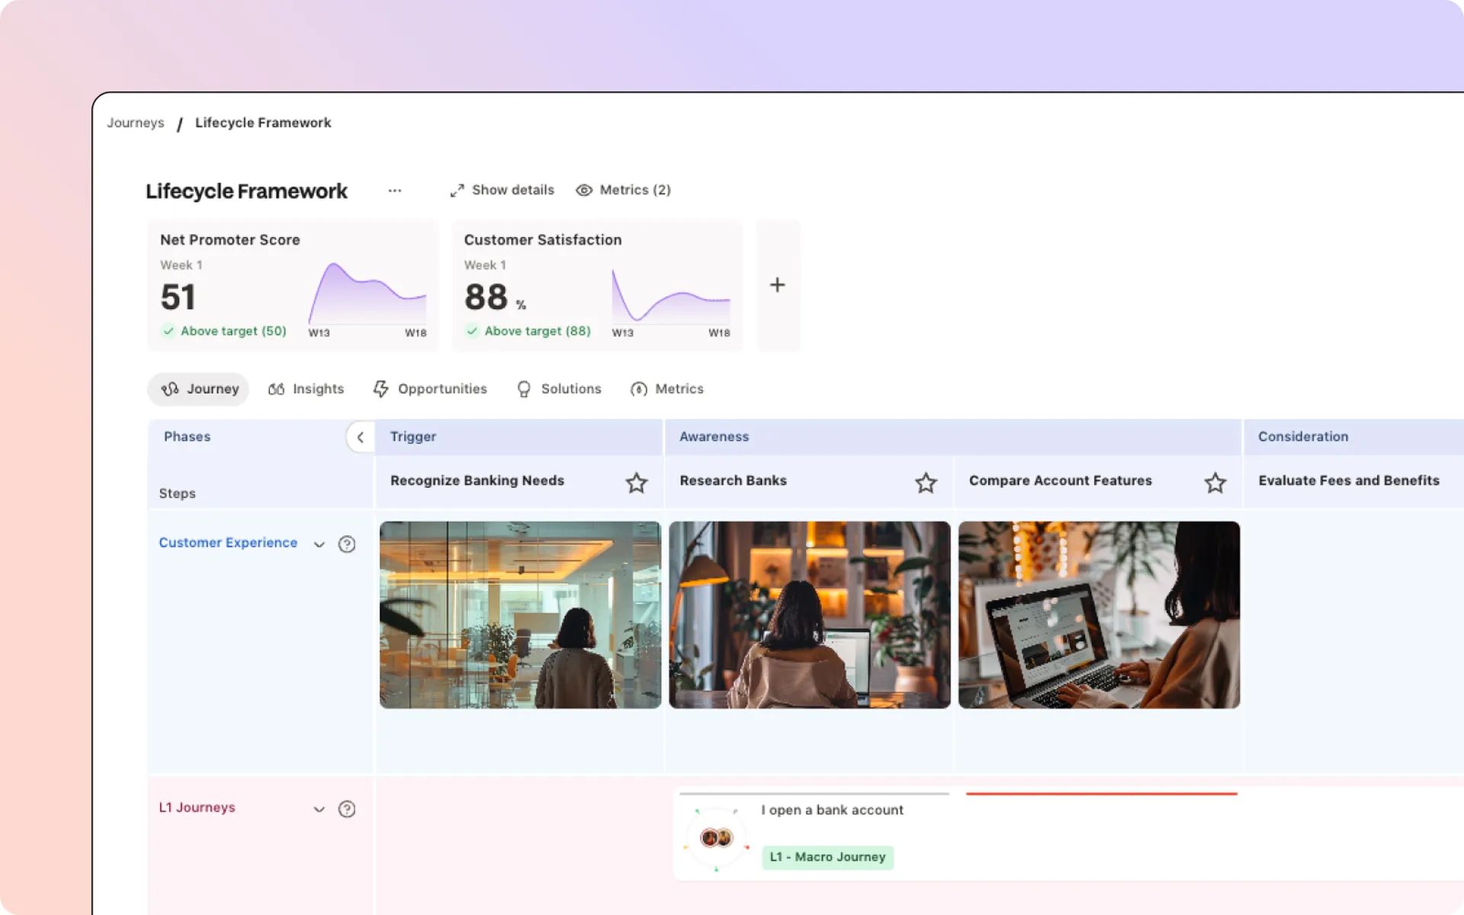
Task: Expand the Customer Experience lane chevron
Action: pos(319,544)
